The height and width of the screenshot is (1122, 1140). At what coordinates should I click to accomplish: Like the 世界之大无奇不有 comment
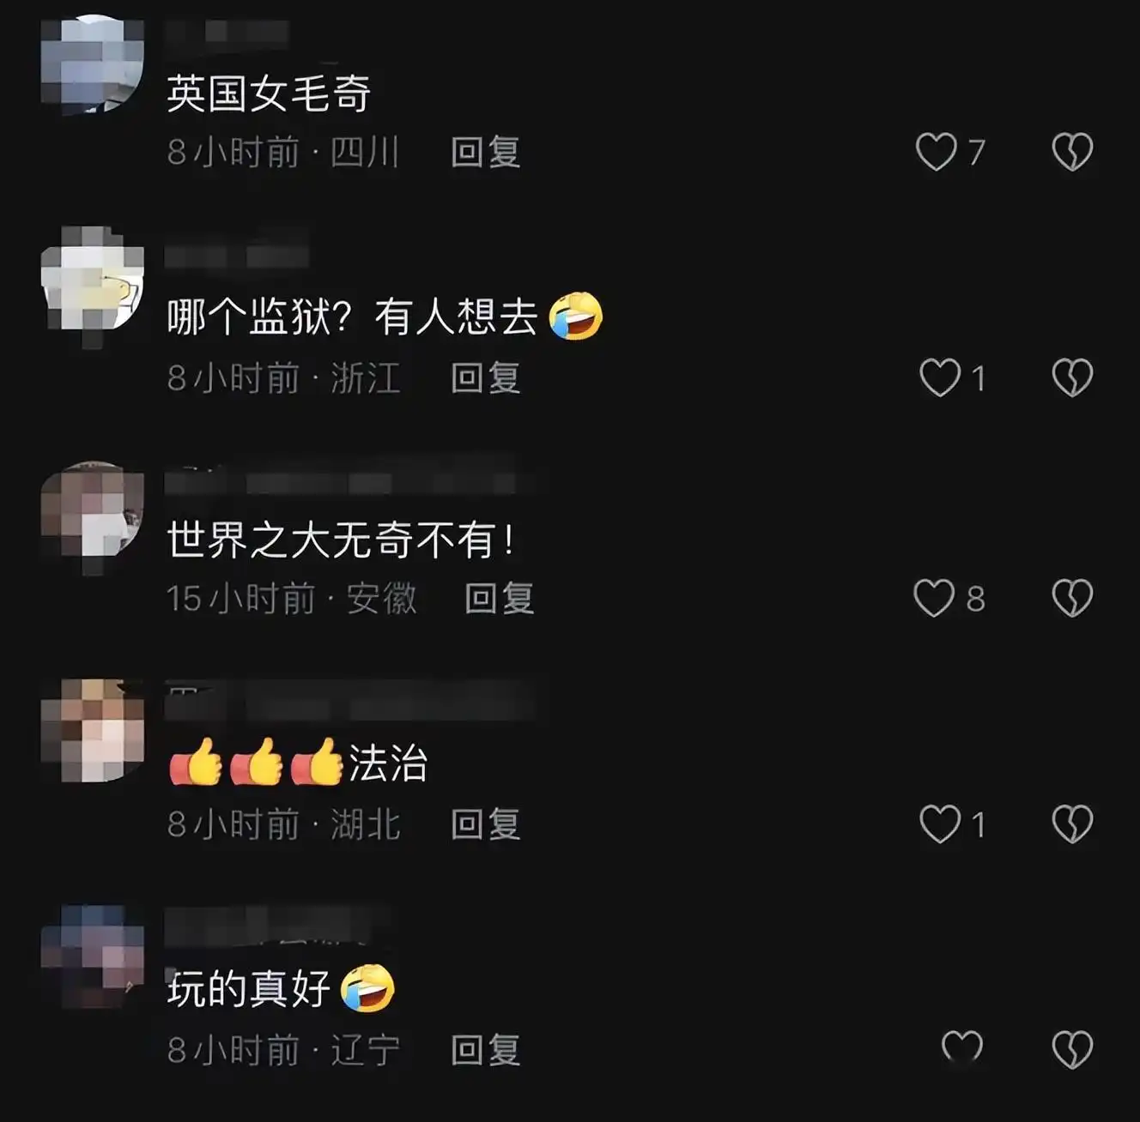pos(934,599)
